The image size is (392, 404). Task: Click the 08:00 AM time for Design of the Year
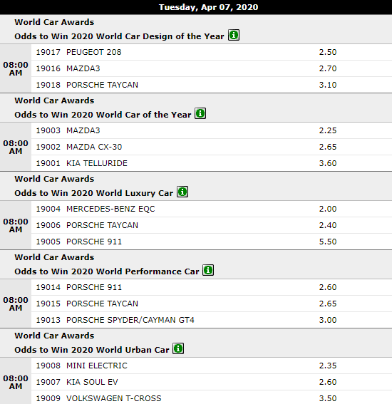click(x=16, y=68)
